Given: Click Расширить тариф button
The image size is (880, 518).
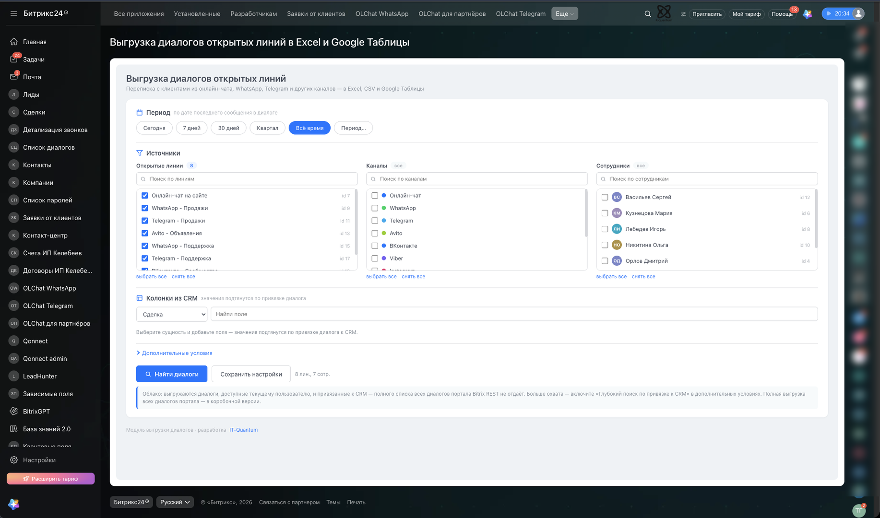Looking at the screenshot, I should (x=50, y=479).
